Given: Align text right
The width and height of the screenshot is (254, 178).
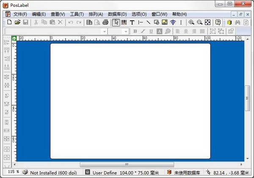Looking at the screenshot, I should pyautogui.click(x=194, y=31).
